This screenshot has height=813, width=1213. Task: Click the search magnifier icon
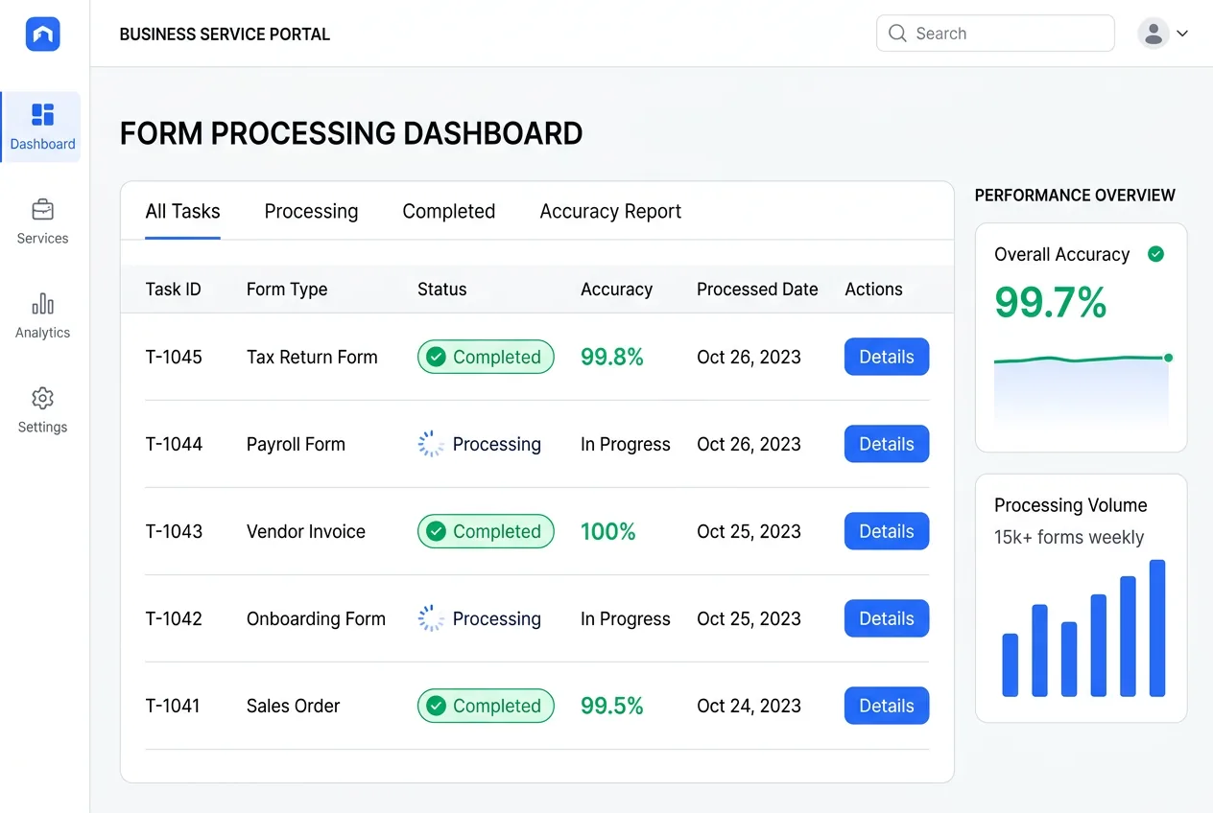[x=896, y=33]
